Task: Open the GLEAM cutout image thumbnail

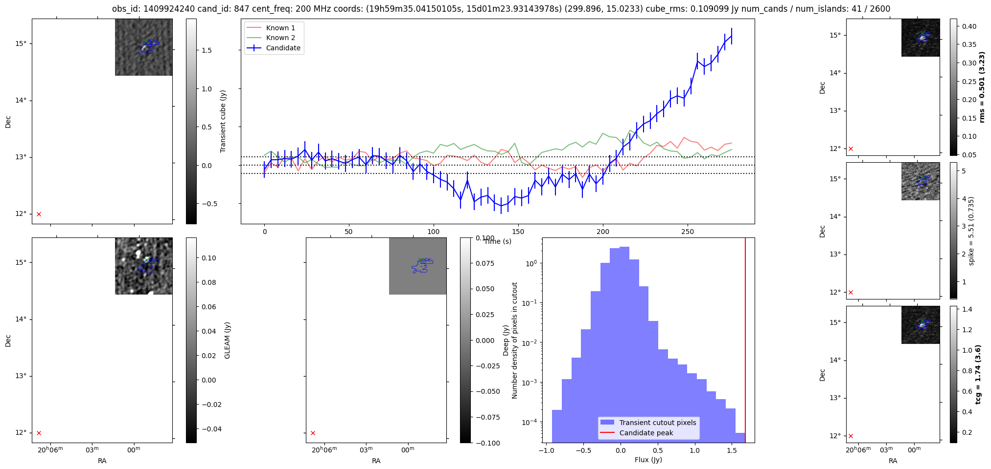Action: pos(144,266)
